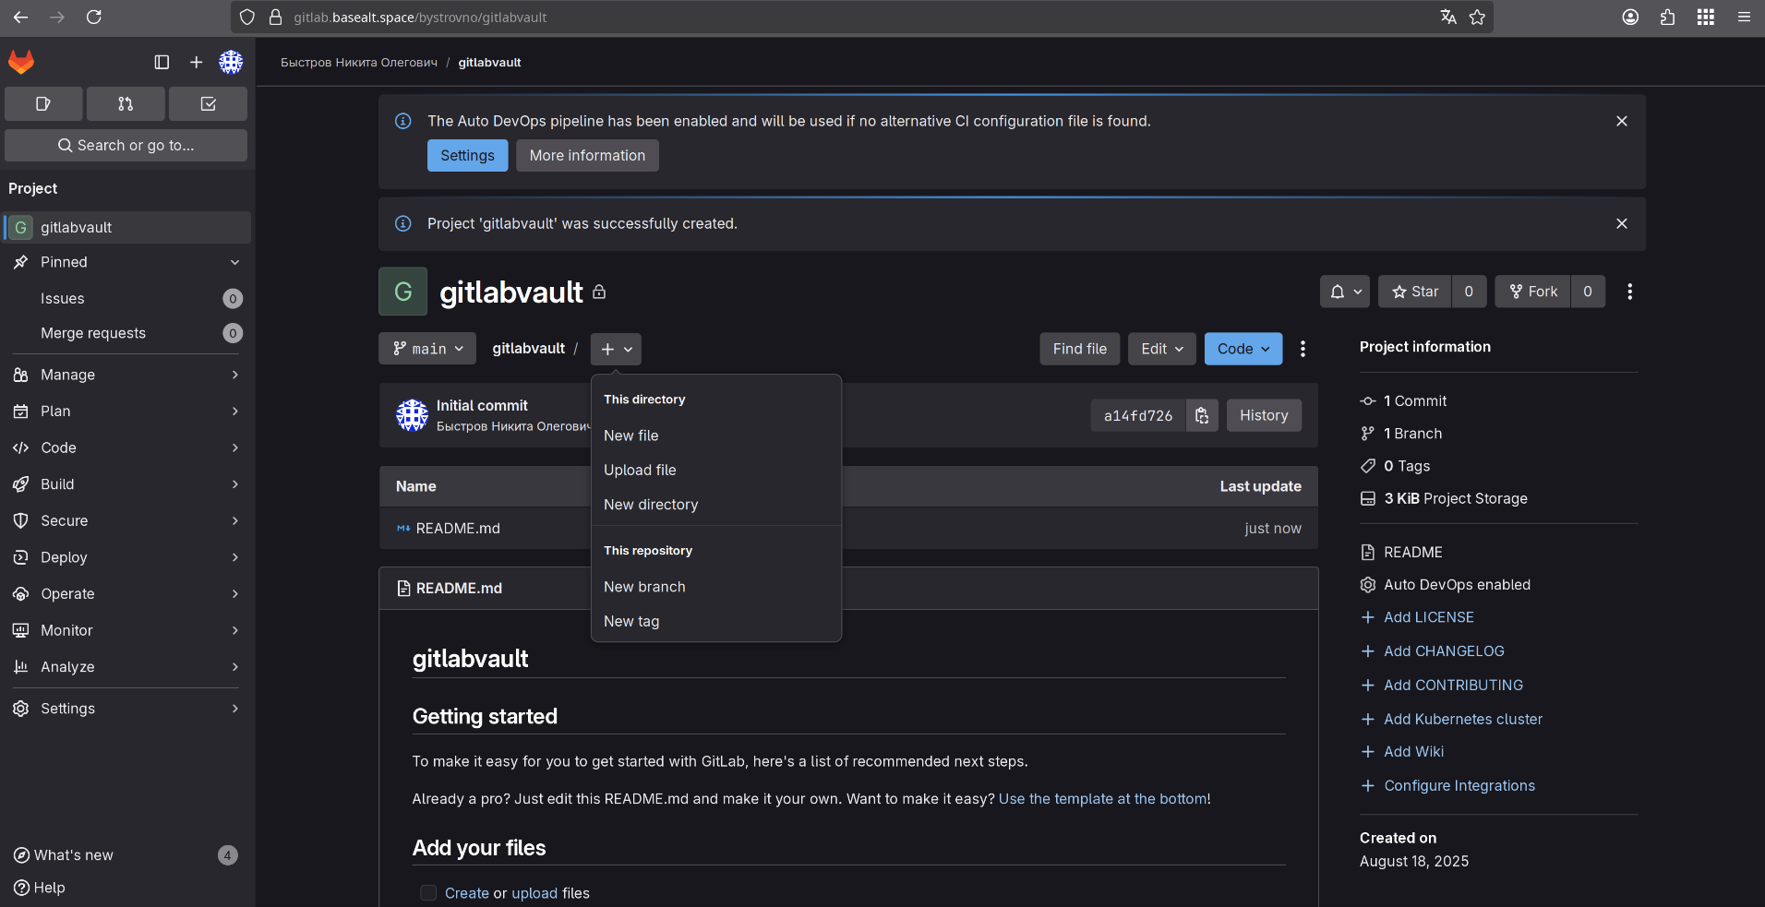Open the Edit dropdown
This screenshot has width=1765, height=907.
[1161, 349]
